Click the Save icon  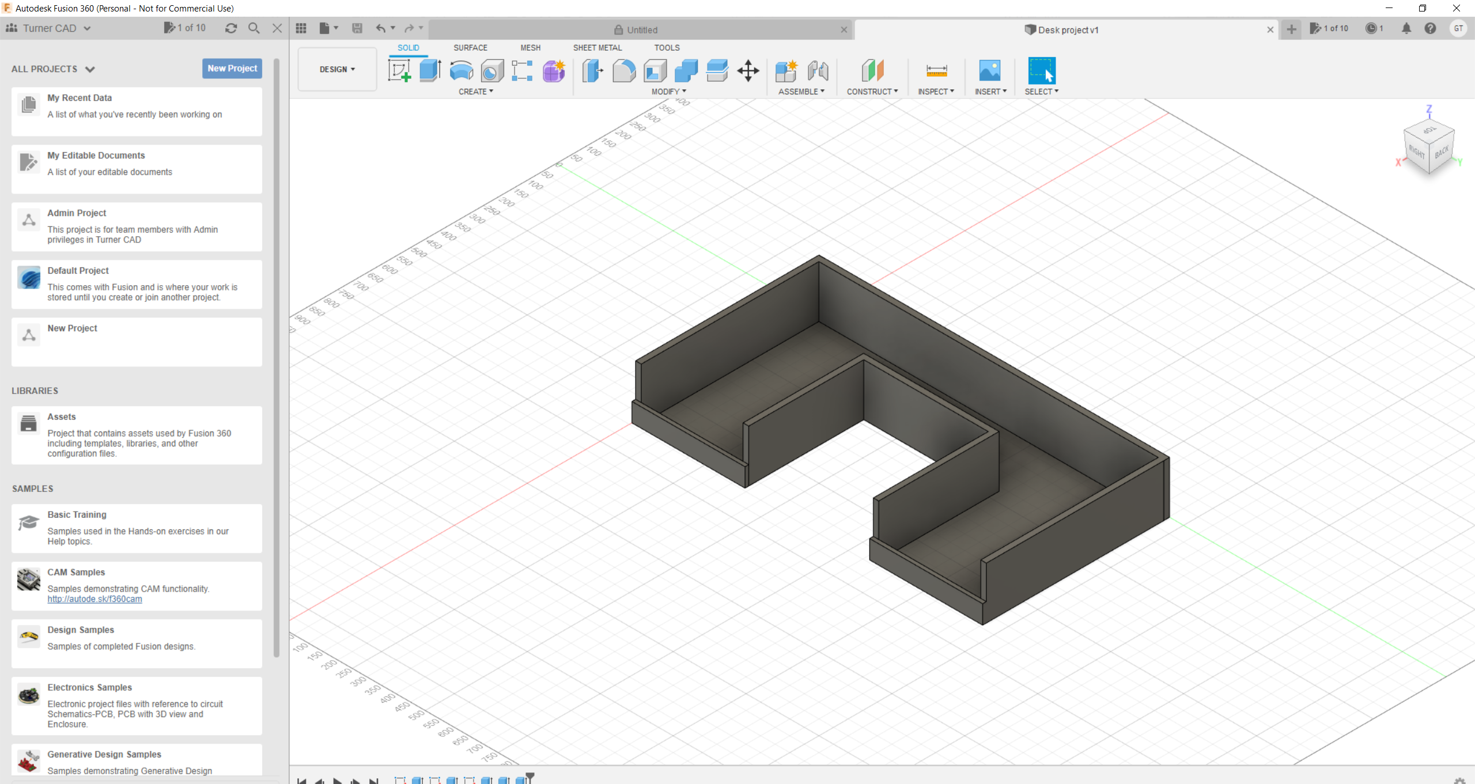tap(357, 28)
